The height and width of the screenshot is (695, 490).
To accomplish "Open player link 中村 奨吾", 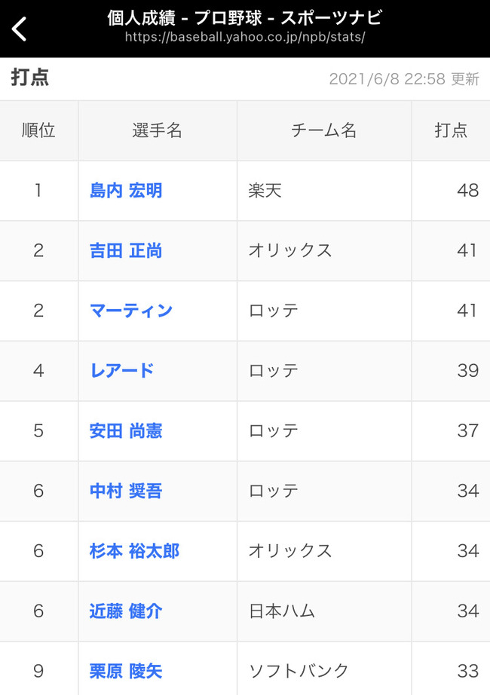I will [x=126, y=491].
